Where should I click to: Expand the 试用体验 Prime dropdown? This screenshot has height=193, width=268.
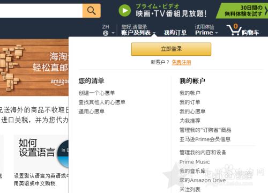[x=206, y=30]
